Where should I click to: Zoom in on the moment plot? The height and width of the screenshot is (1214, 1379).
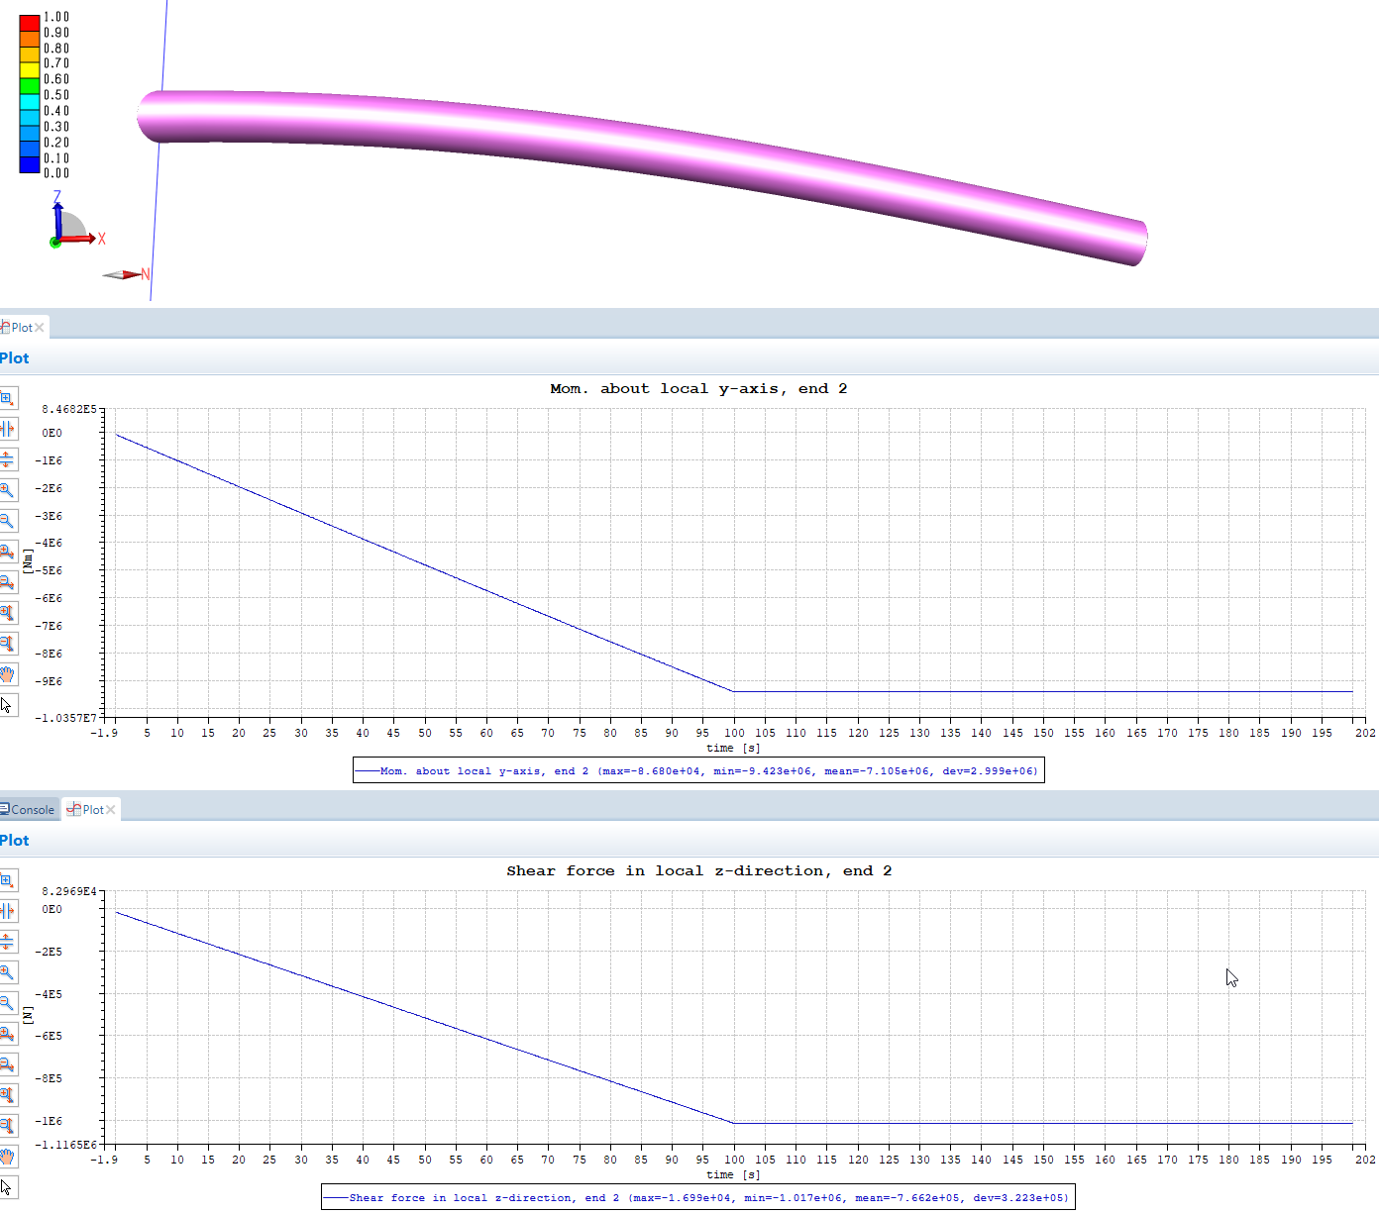7,490
